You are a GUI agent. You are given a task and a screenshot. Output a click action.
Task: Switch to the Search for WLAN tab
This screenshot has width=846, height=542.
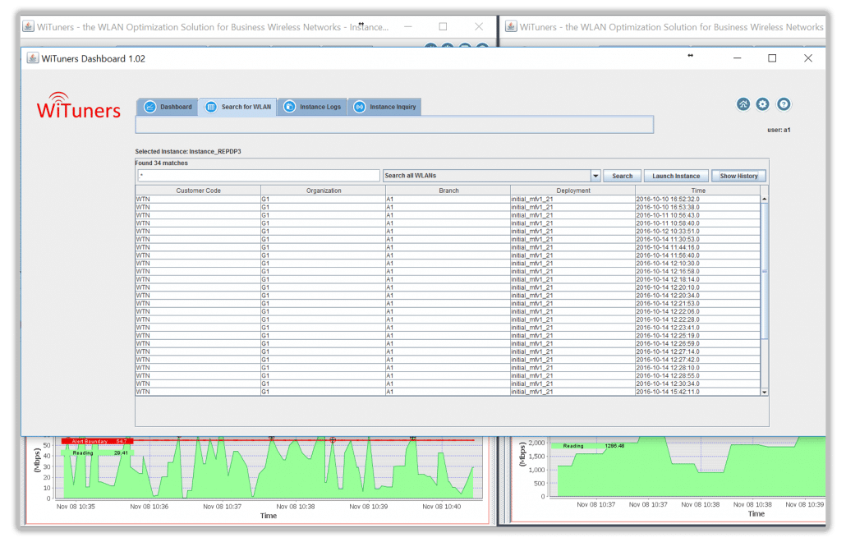click(238, 107)
